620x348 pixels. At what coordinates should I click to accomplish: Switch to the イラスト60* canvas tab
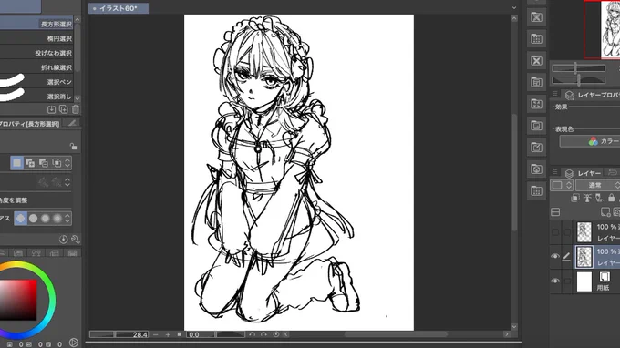point(119,8)
